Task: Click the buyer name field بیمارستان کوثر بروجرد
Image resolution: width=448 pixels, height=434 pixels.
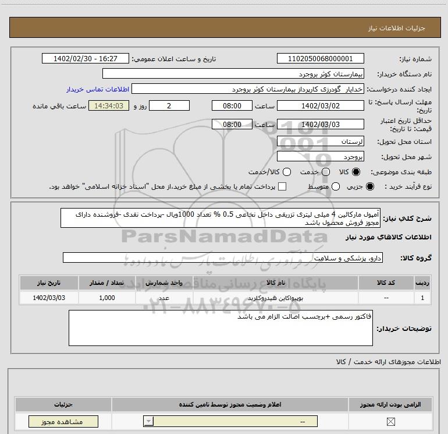Action: [233, 74]
